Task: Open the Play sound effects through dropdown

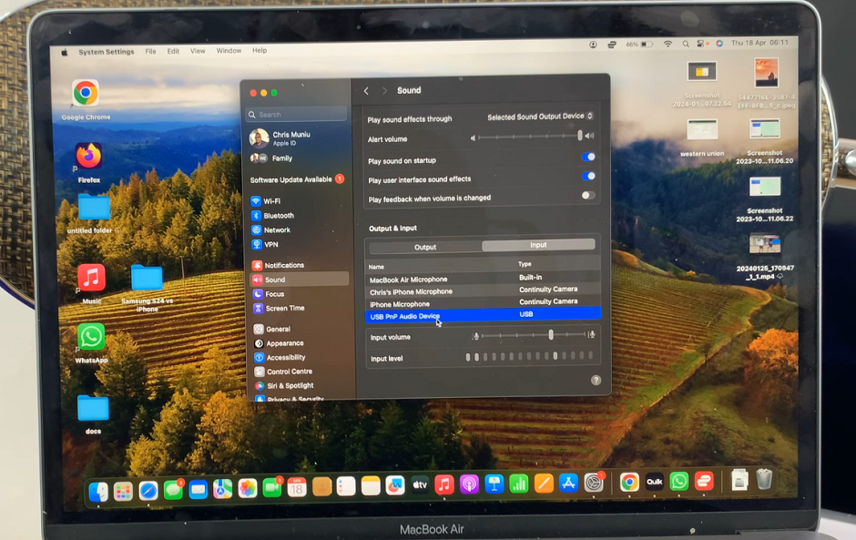Action: pos(540,117)
